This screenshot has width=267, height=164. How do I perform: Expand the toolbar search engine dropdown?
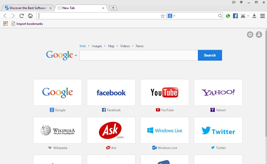click(x=174, y=16)
